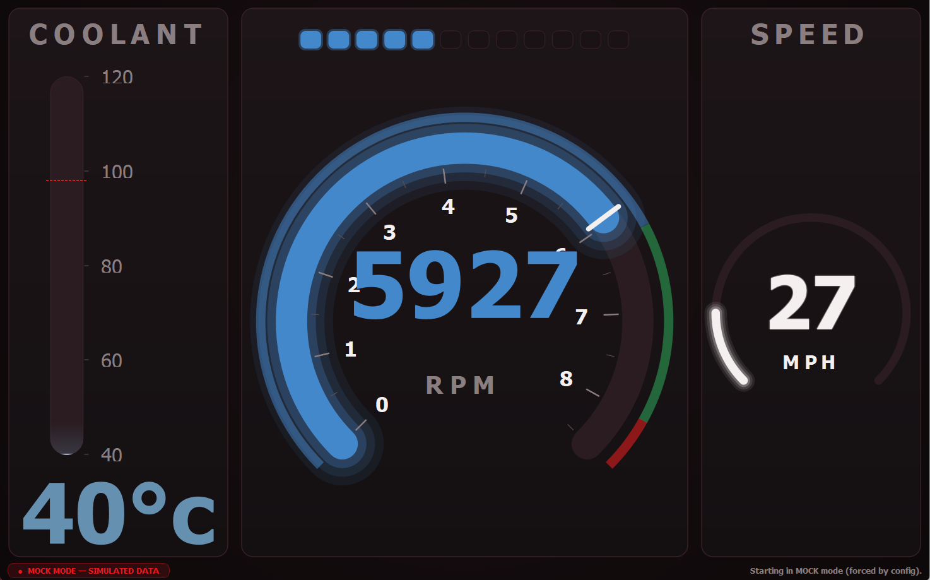Screen dimensions: 930x580
Task: Click the 100 mark on coolant scale
Action: coord(117,172)
